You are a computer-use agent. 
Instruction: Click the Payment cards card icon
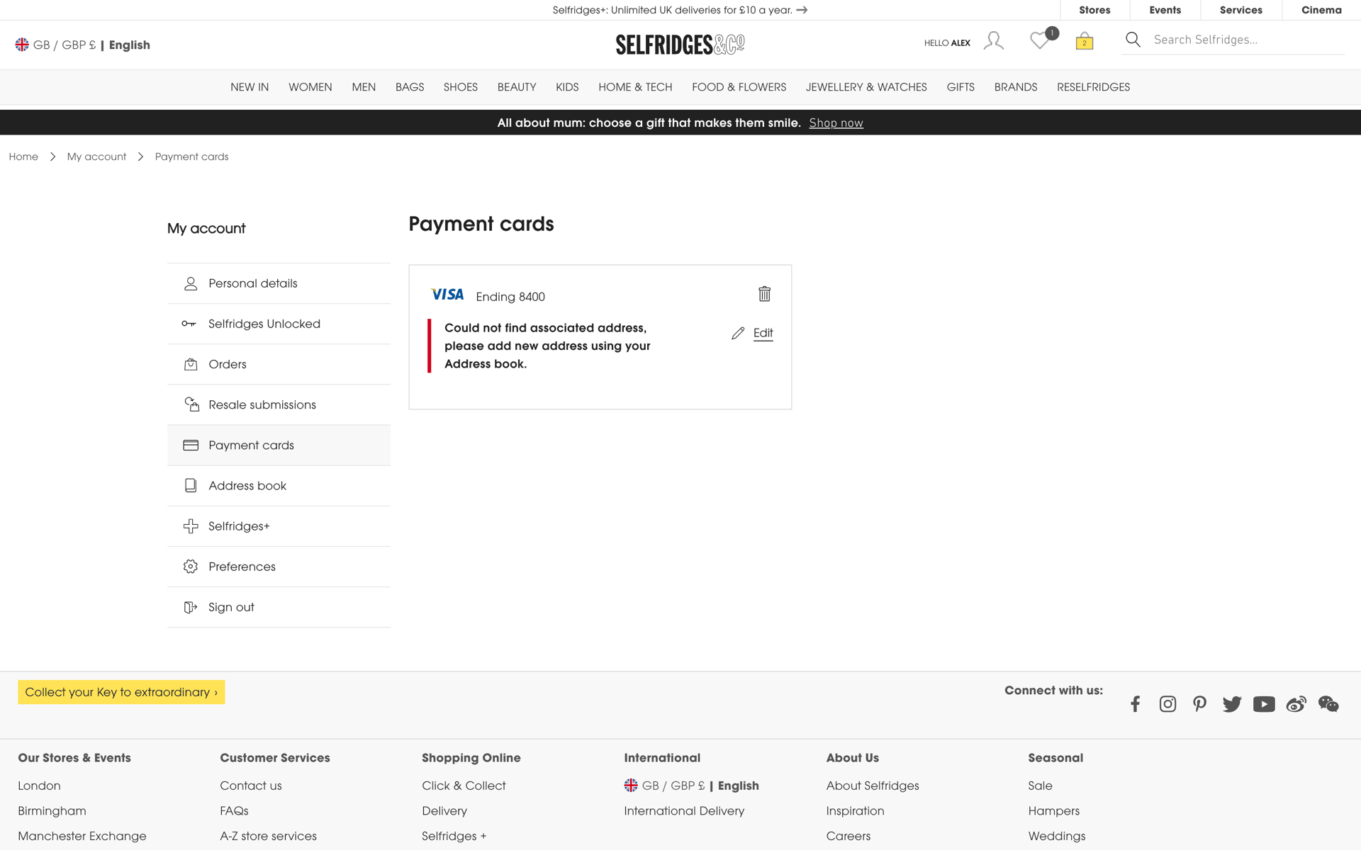click(191, 445)
